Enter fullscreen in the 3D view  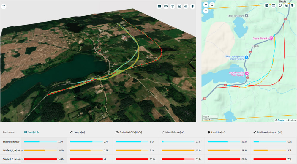click(4, 7)
